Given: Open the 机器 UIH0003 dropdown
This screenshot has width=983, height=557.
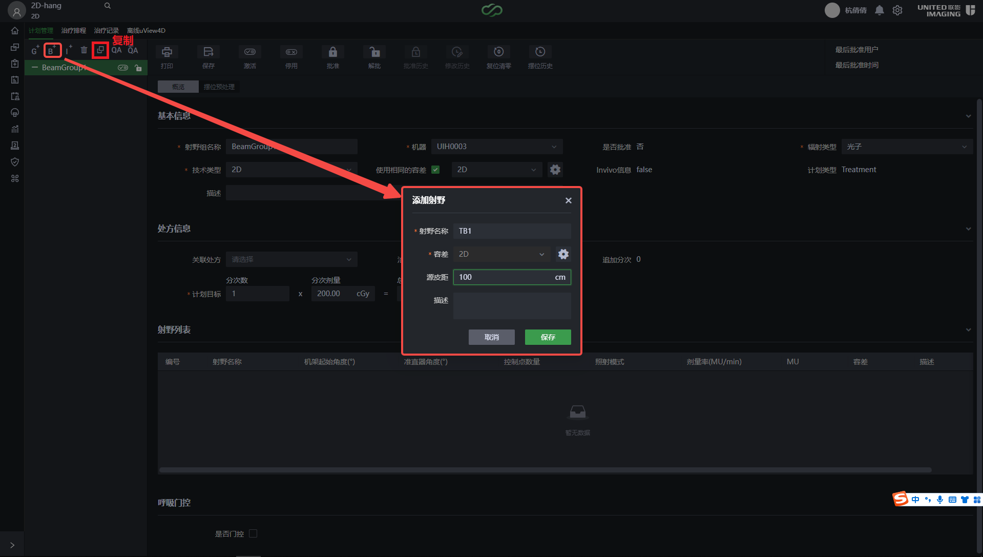Looking at the screenshot, I should coord(497,147).
